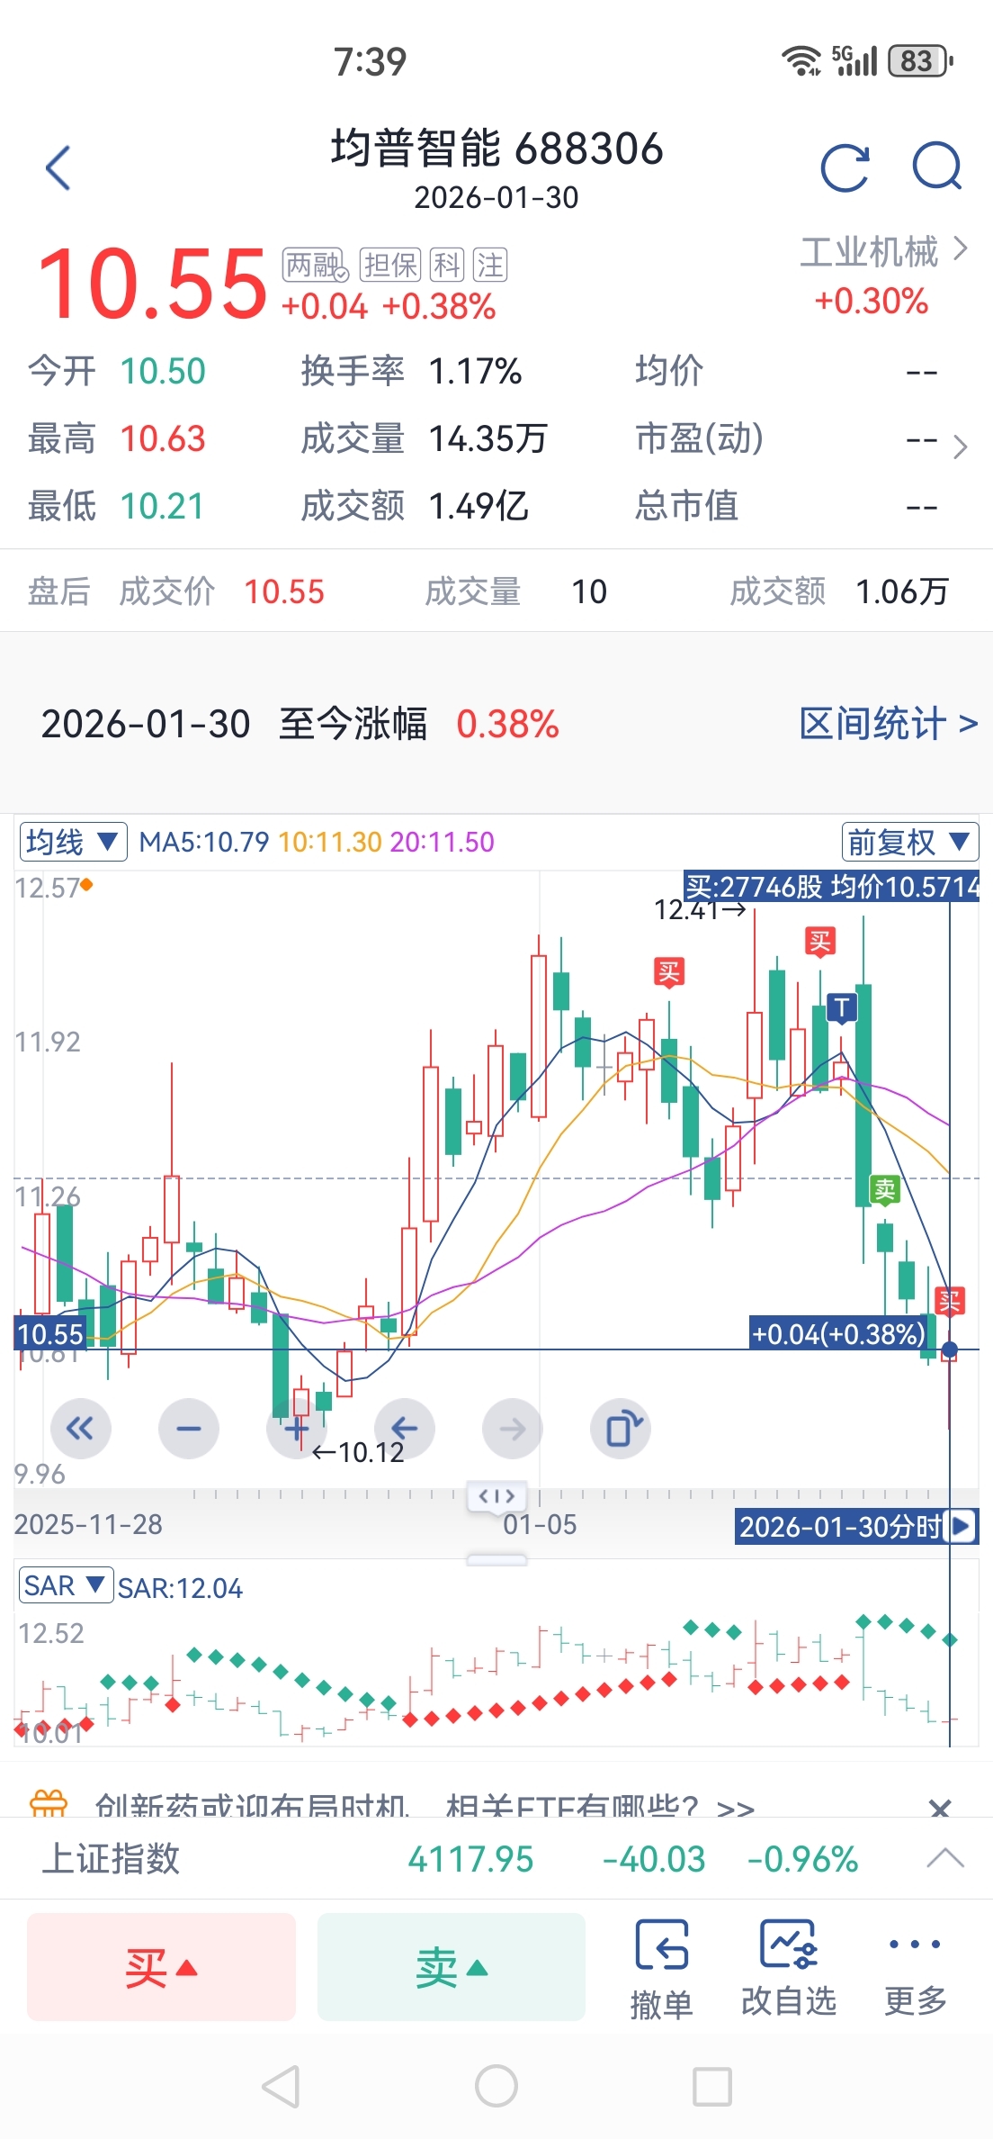The image size is (993, 2139).
Task: Zoom out chart with minus button
Action: pos(189,1428)
